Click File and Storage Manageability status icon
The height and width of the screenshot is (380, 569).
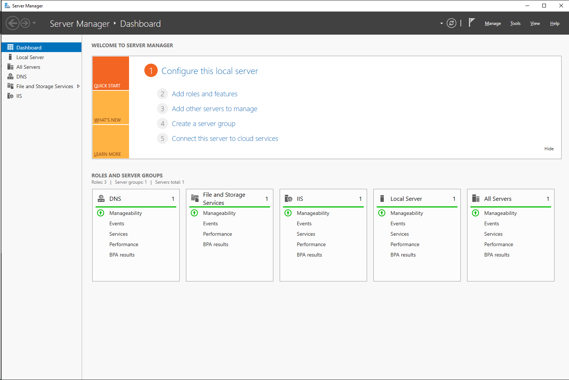click(195, 213)
